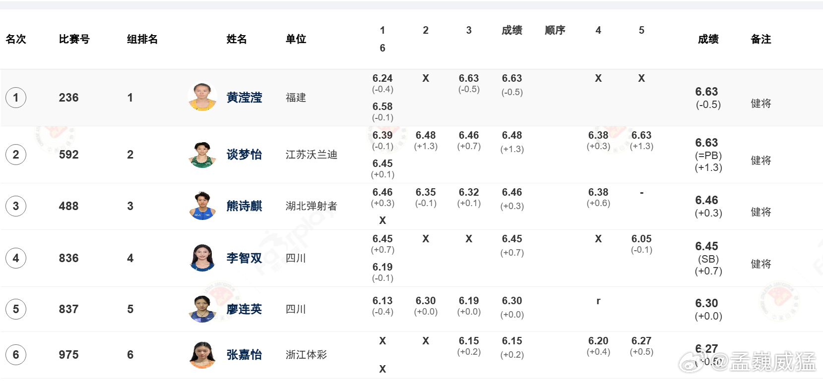Screen dimensions: 823x381
Task: Click the photo of 廖连英
Action: coord(202,309)
